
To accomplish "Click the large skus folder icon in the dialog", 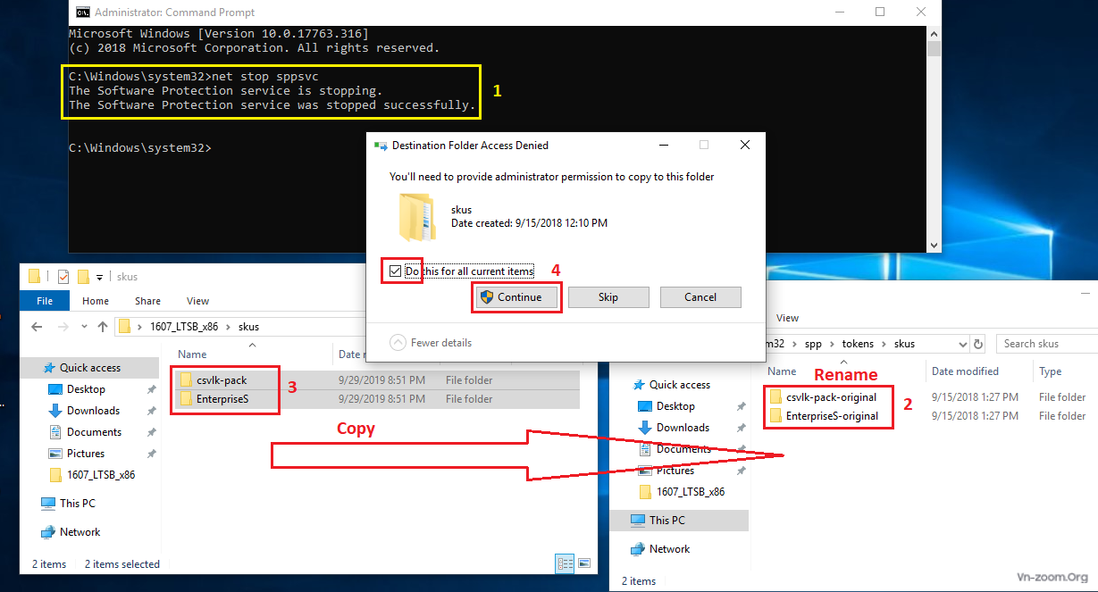I will (x=417, y=216).
